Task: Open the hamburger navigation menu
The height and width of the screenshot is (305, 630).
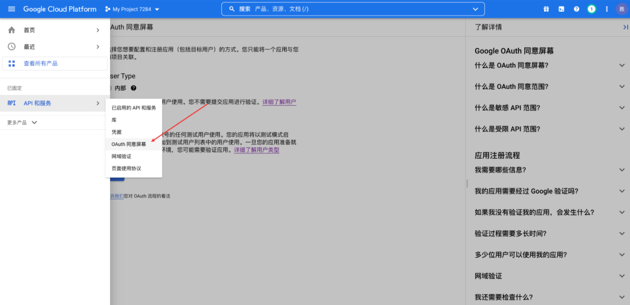Action: click(x=12, y=9)
